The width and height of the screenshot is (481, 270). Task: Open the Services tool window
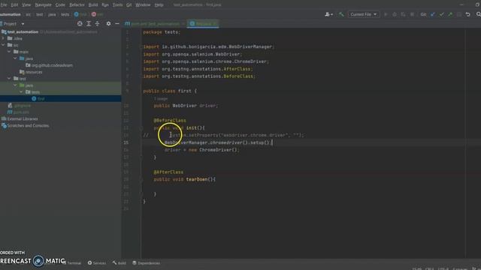coord(97,263)
